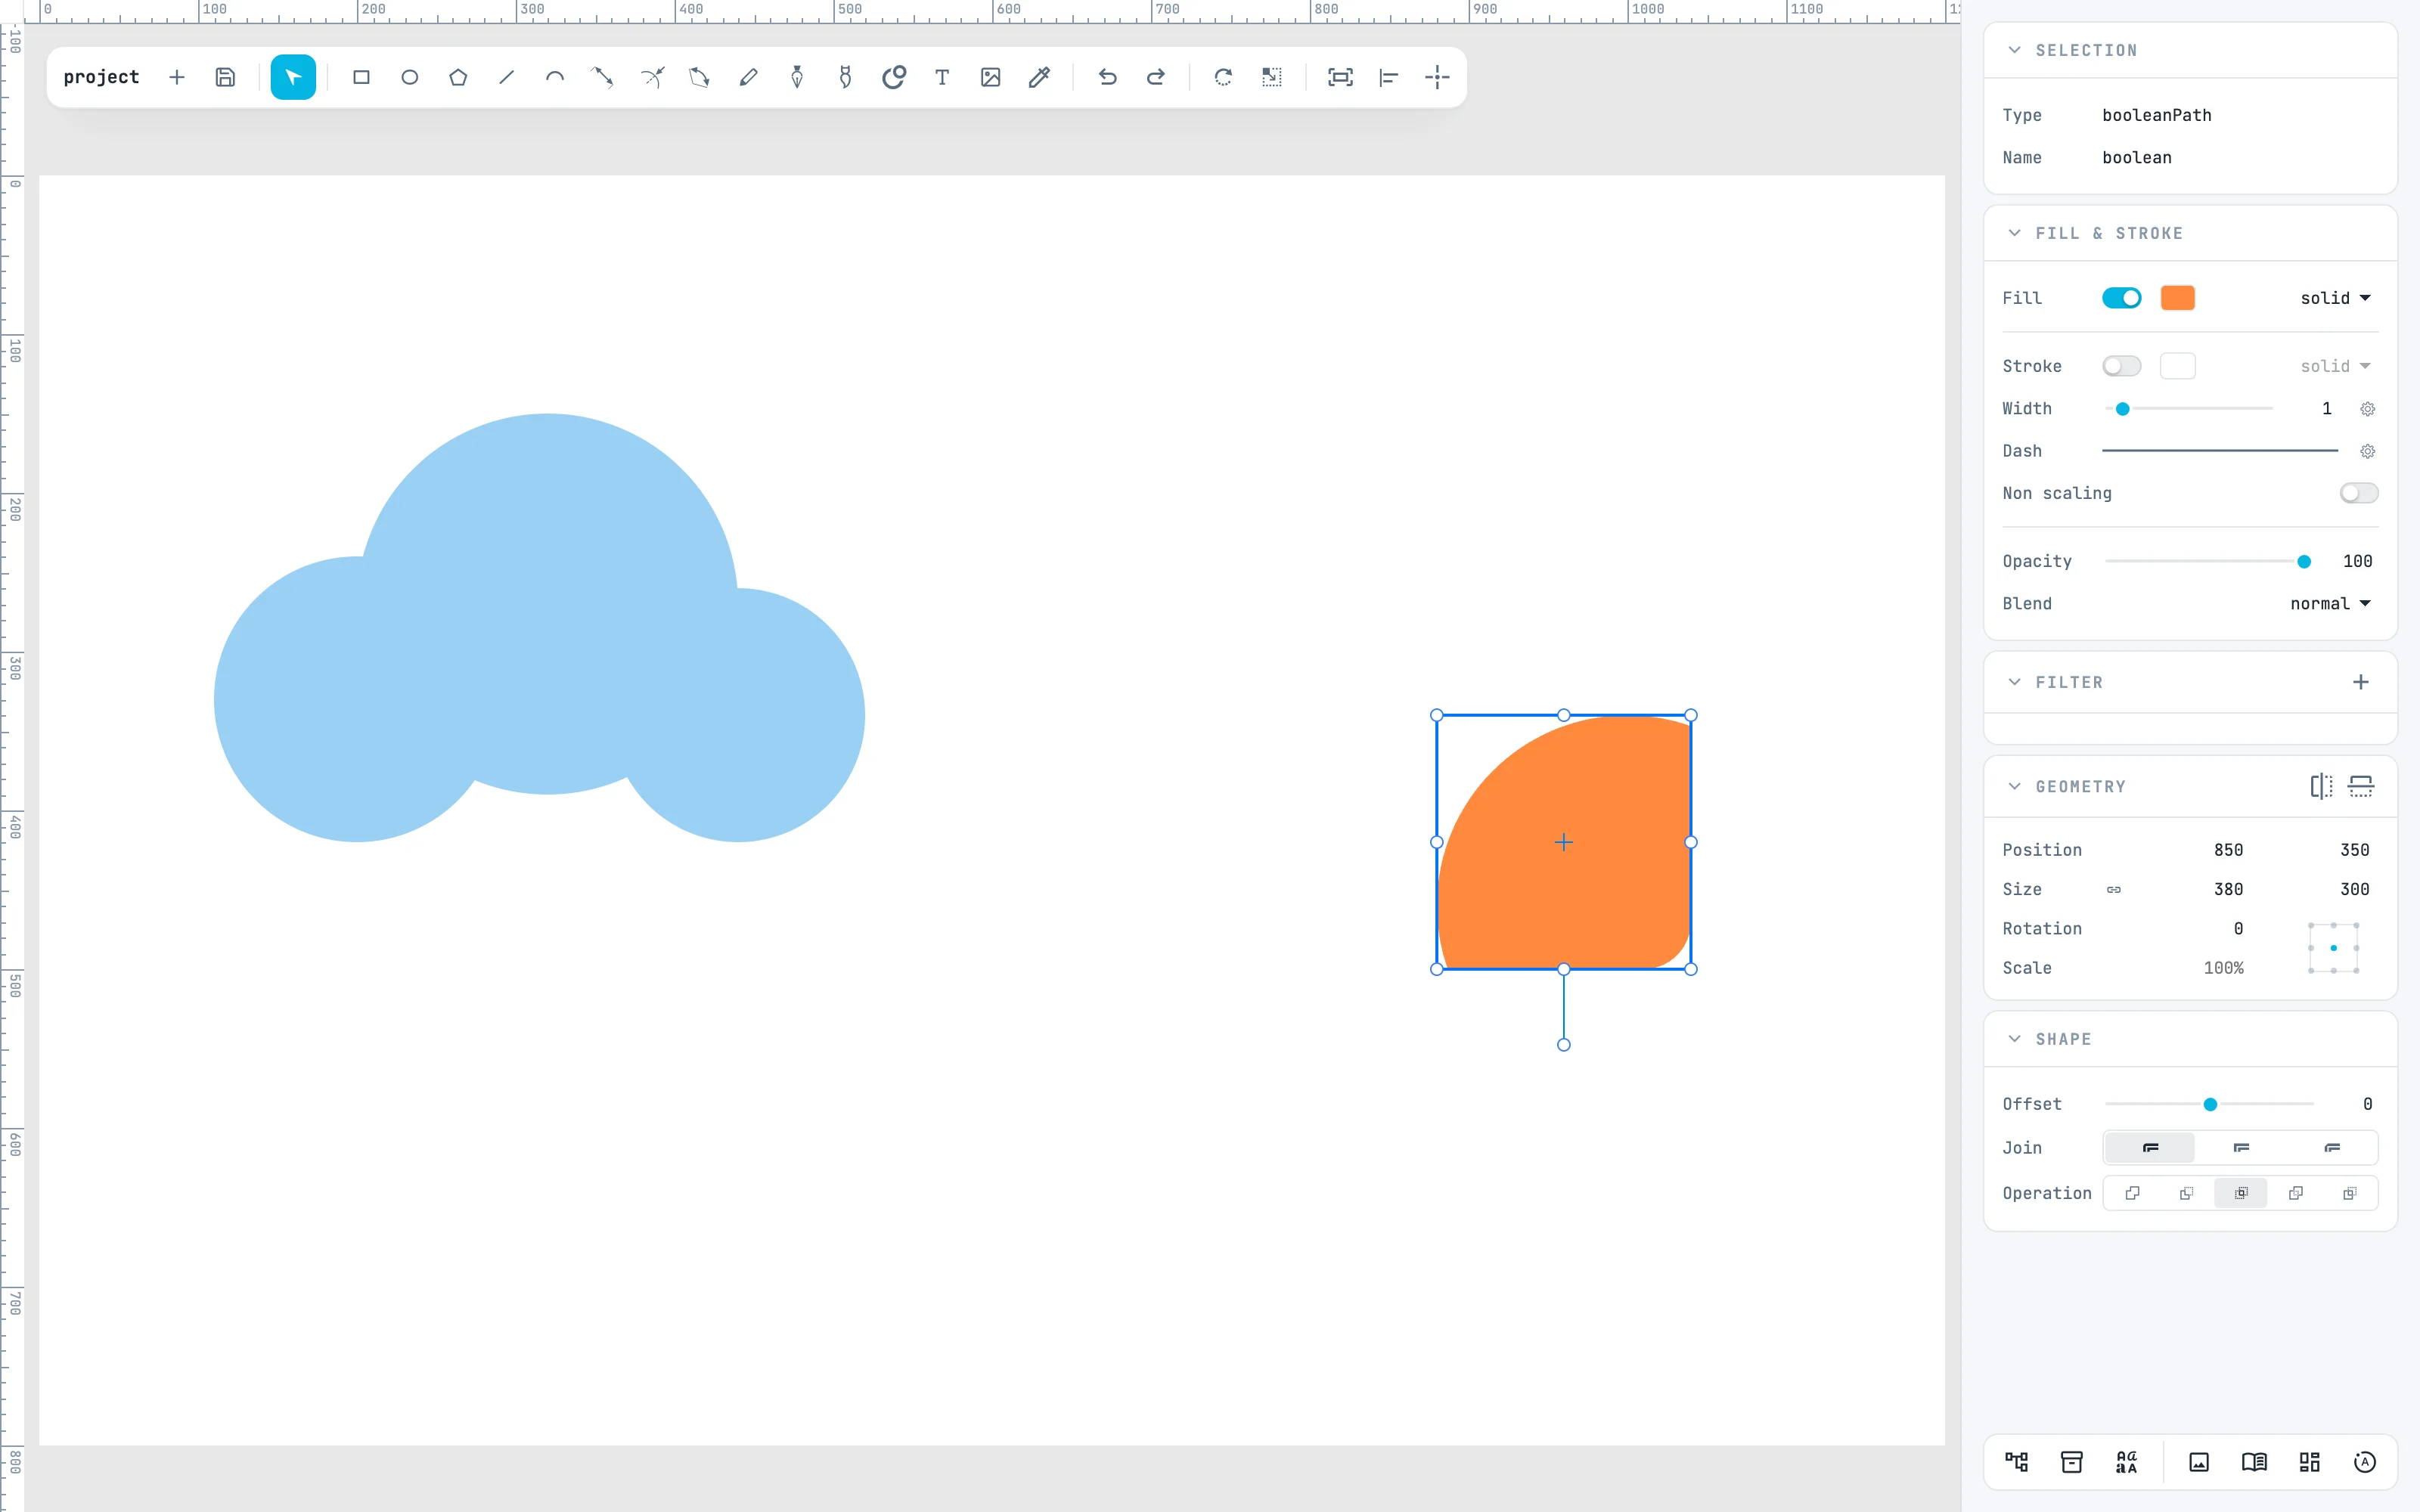Image resolution: width=2420 pixels, height=1512 pixels.
Task: Click the project name button
Action: click(101, 77)
